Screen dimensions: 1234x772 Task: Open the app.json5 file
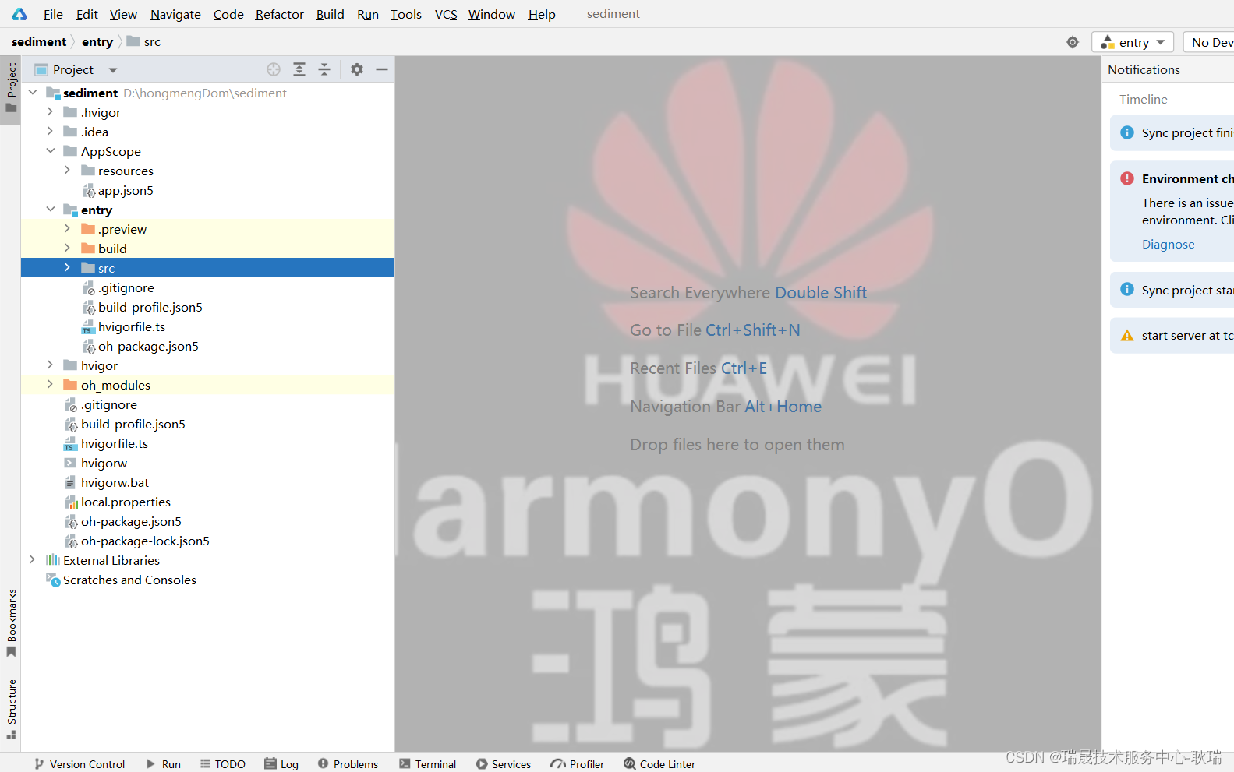click(118, 190)
